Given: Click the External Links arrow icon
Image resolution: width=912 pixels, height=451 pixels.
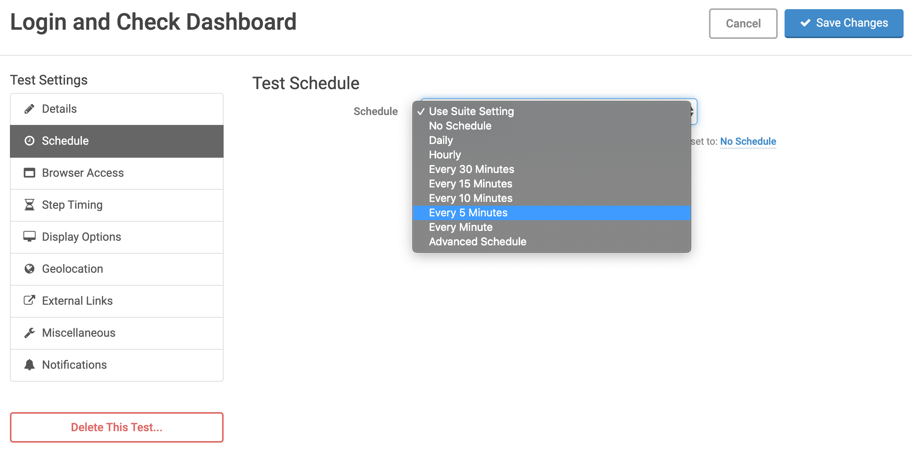Looking at the screenshot, I should tap(29, 301).
